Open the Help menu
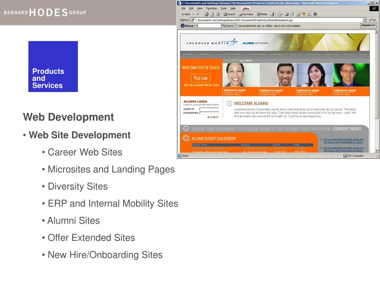The image size is (380, 285). pos(233,9)
